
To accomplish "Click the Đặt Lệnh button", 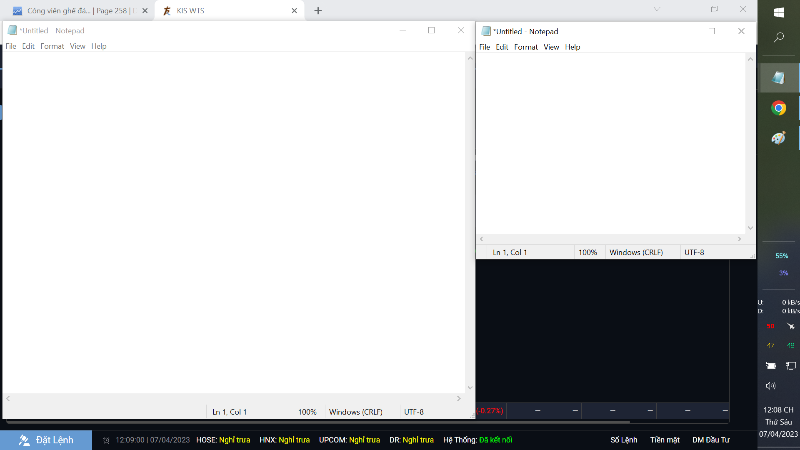I will tap(46, 440).
